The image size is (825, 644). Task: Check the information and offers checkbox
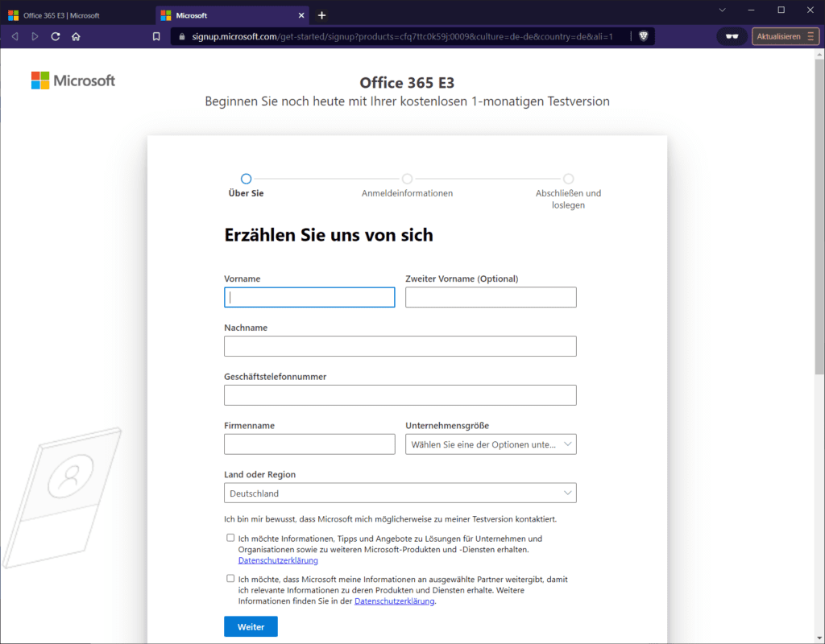point(230,538)
